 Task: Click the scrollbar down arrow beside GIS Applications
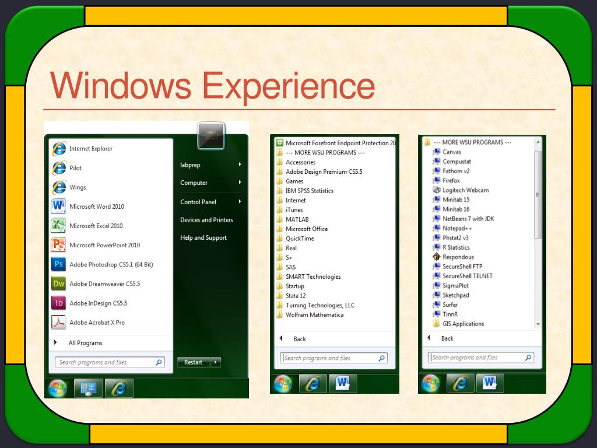(x=538, y=324)
